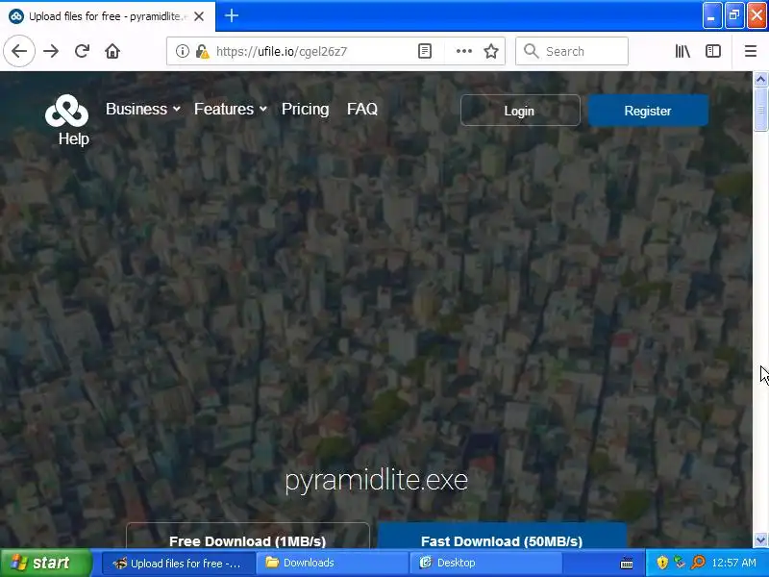The image size is (769, 577).
Task: Click the orange magnifier tray icon
Action: [698, 563]
